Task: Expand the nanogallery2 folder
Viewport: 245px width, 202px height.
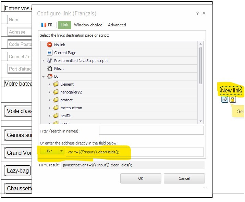Action: point(50,92)
